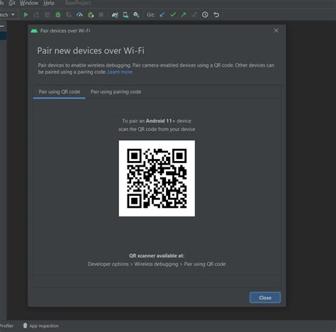
Task: Open the App Inspection tool window
Action: pyautogui.click(x=40, y=326)
